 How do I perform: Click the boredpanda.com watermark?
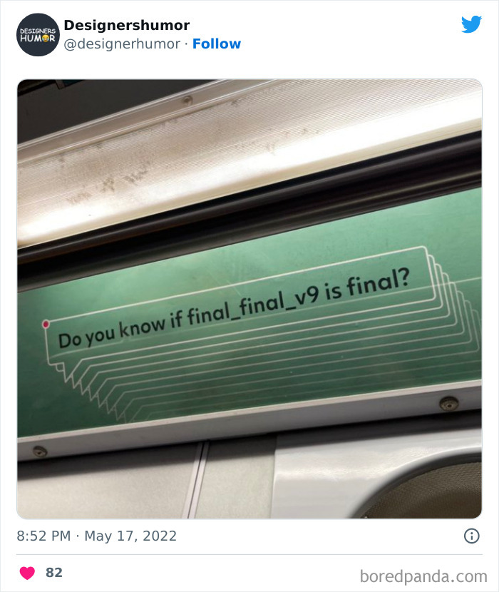point(423,576)
